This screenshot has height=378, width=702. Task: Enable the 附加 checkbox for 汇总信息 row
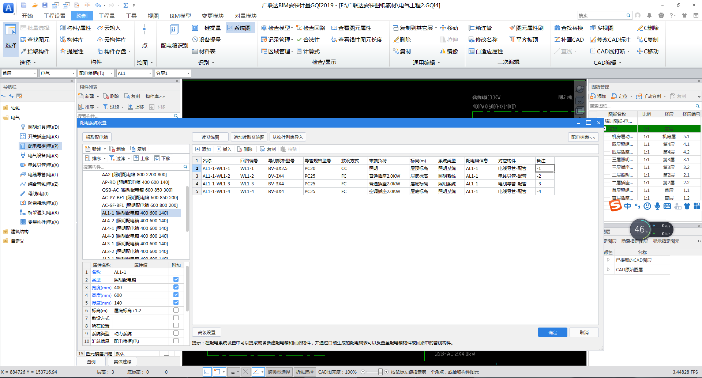[x=176, y=341]
